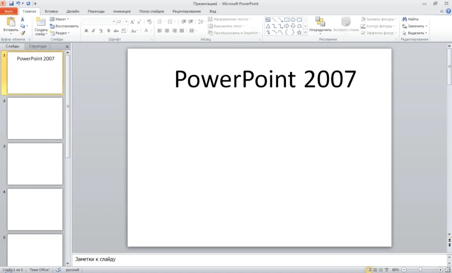Click the Упорядочить arrange icon
452x273 pixels.
point(320,21)
